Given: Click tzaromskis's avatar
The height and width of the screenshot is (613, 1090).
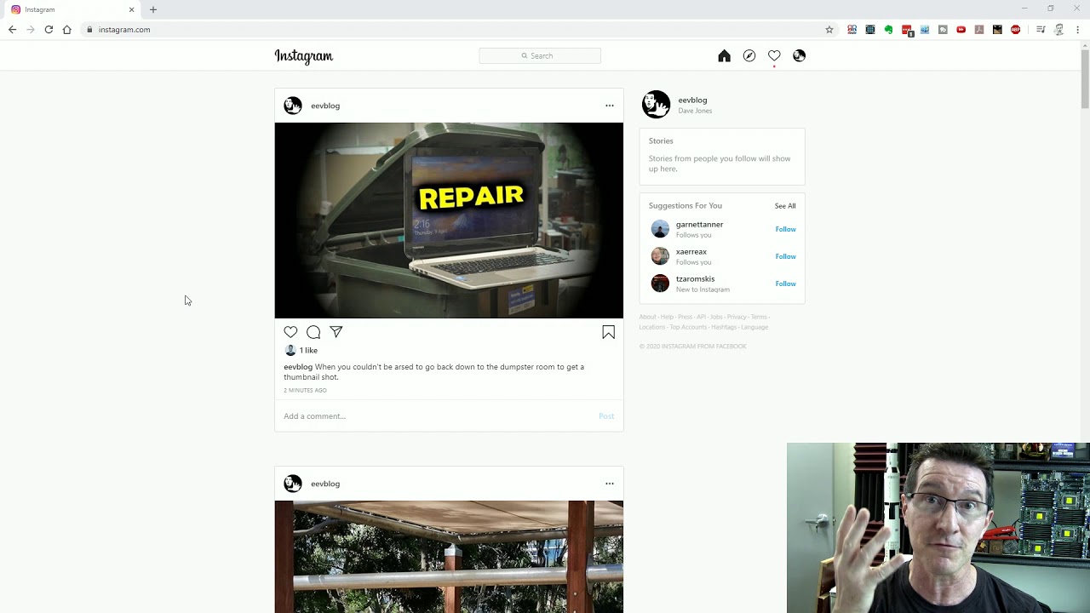Looking at the screenshot, I should (660, 284).
